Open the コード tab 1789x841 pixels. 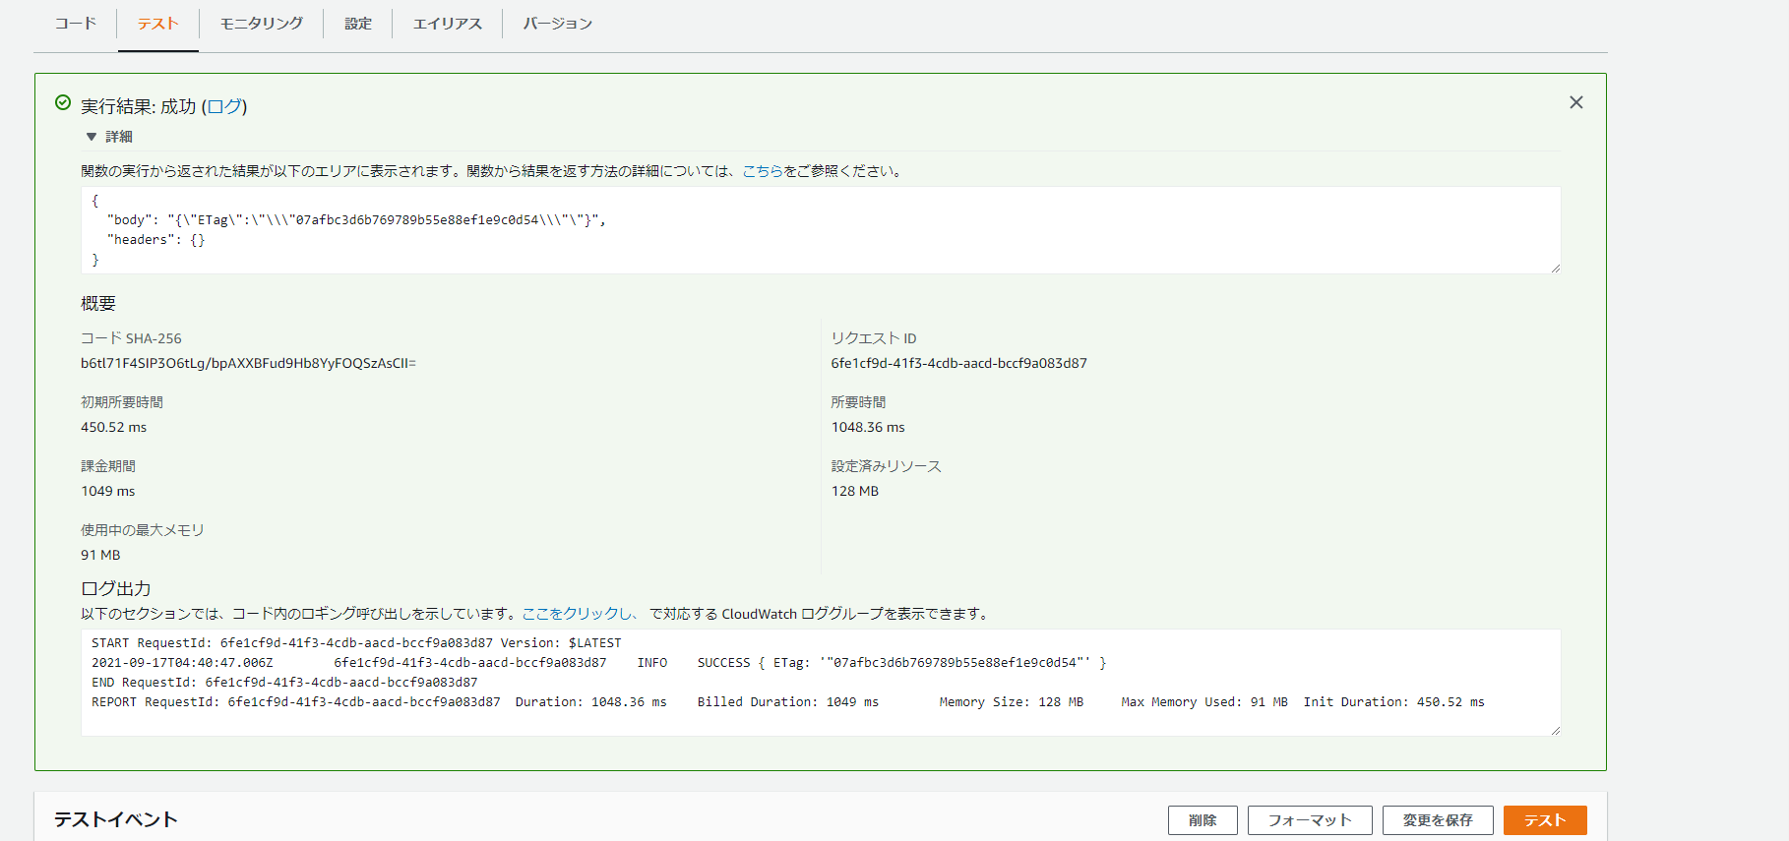(x=75, y=24)
